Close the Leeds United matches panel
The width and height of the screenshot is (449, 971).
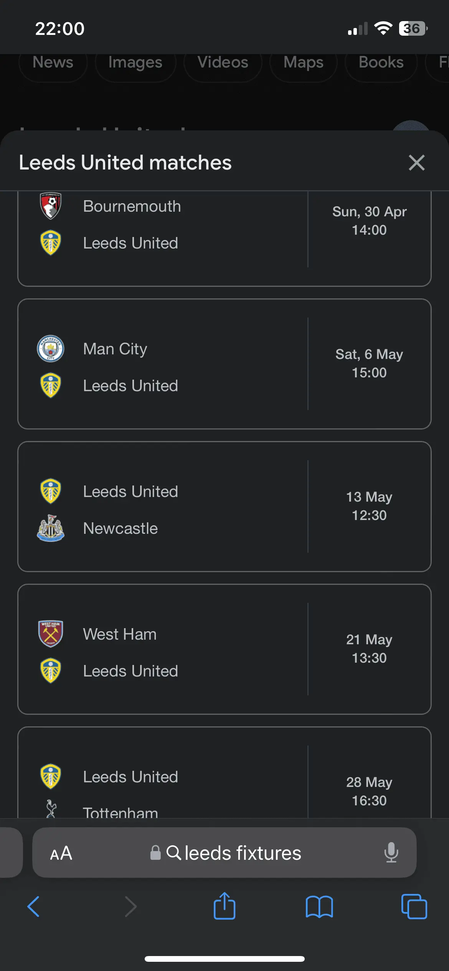pyautogui.click(x=416, y=163)
